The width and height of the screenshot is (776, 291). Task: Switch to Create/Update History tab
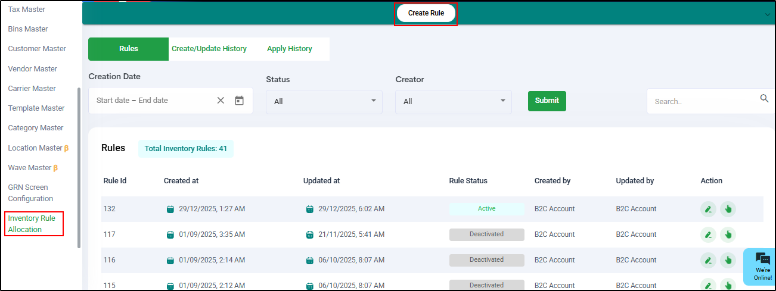pos(209,49)
